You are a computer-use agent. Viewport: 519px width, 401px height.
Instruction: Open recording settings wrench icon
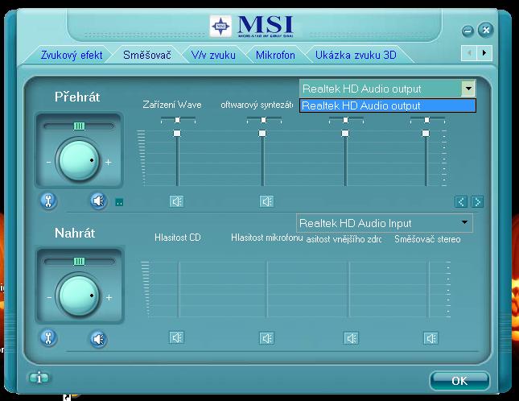pyautogui.click(x=48, y=337)
